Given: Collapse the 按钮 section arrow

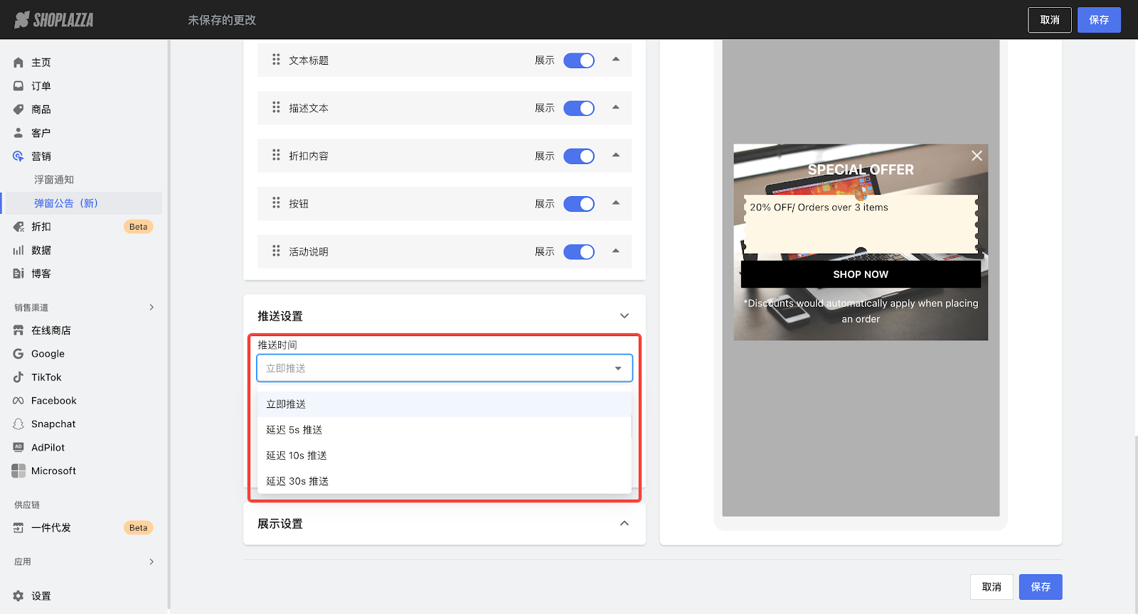Looking at the screenshot, I should 616,203.
